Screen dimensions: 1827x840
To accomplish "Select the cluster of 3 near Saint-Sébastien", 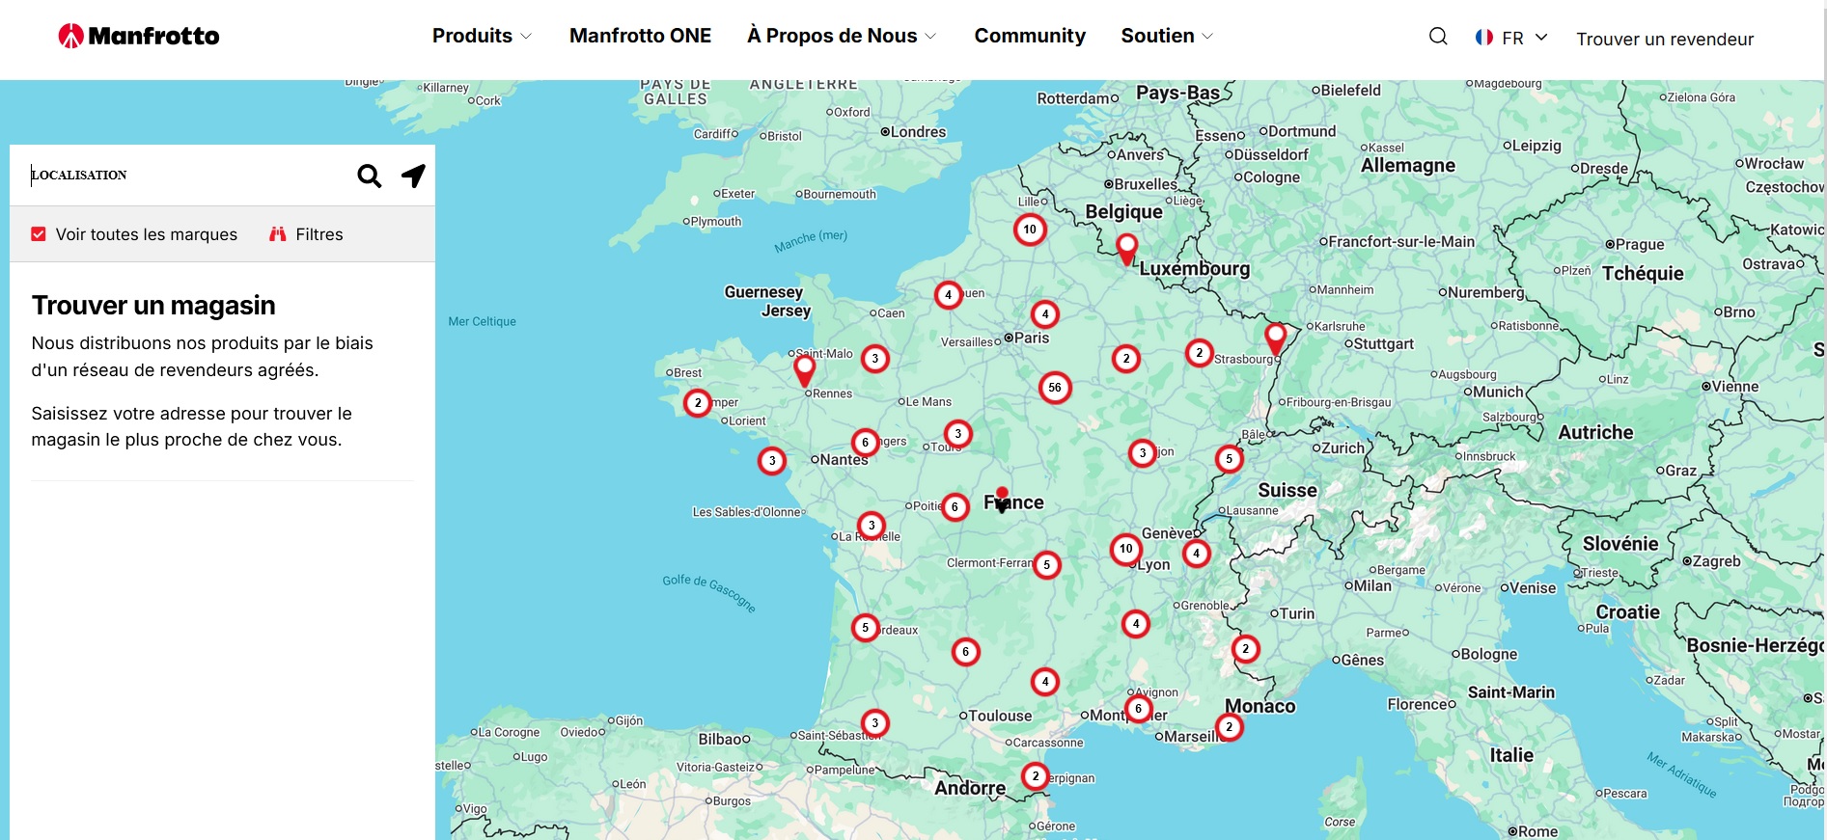I will click(875, 723).
